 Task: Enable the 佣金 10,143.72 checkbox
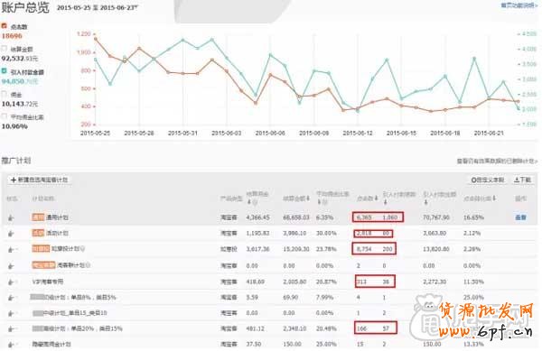(x=5, y=94)
